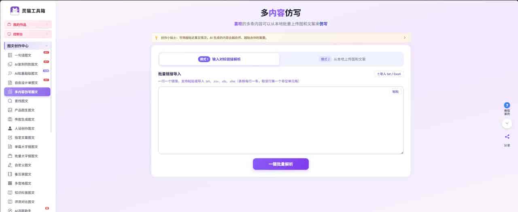Image resolution: width=518 pixels, height=212 pixels.
Task: Click the lightbulb icon in the tip banner
Action: [x=156, y=38]
